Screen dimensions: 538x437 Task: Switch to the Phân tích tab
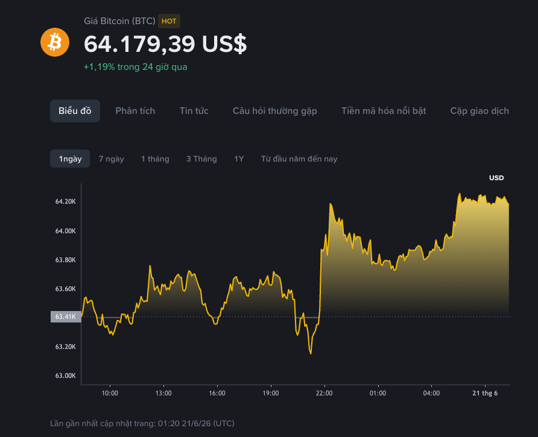135,111
